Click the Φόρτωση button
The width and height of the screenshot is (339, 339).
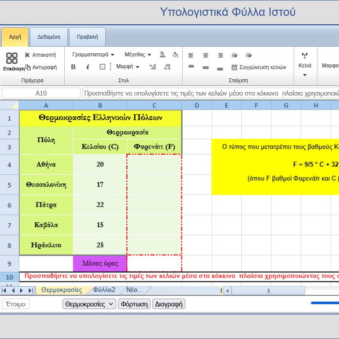coord(134,304)
